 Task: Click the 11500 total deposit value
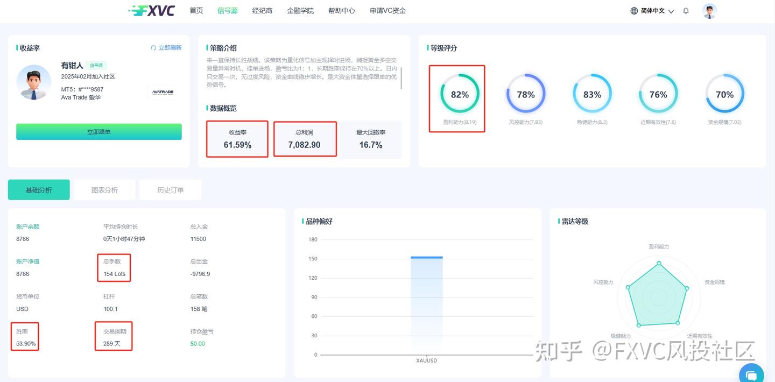tap(198, 239)
